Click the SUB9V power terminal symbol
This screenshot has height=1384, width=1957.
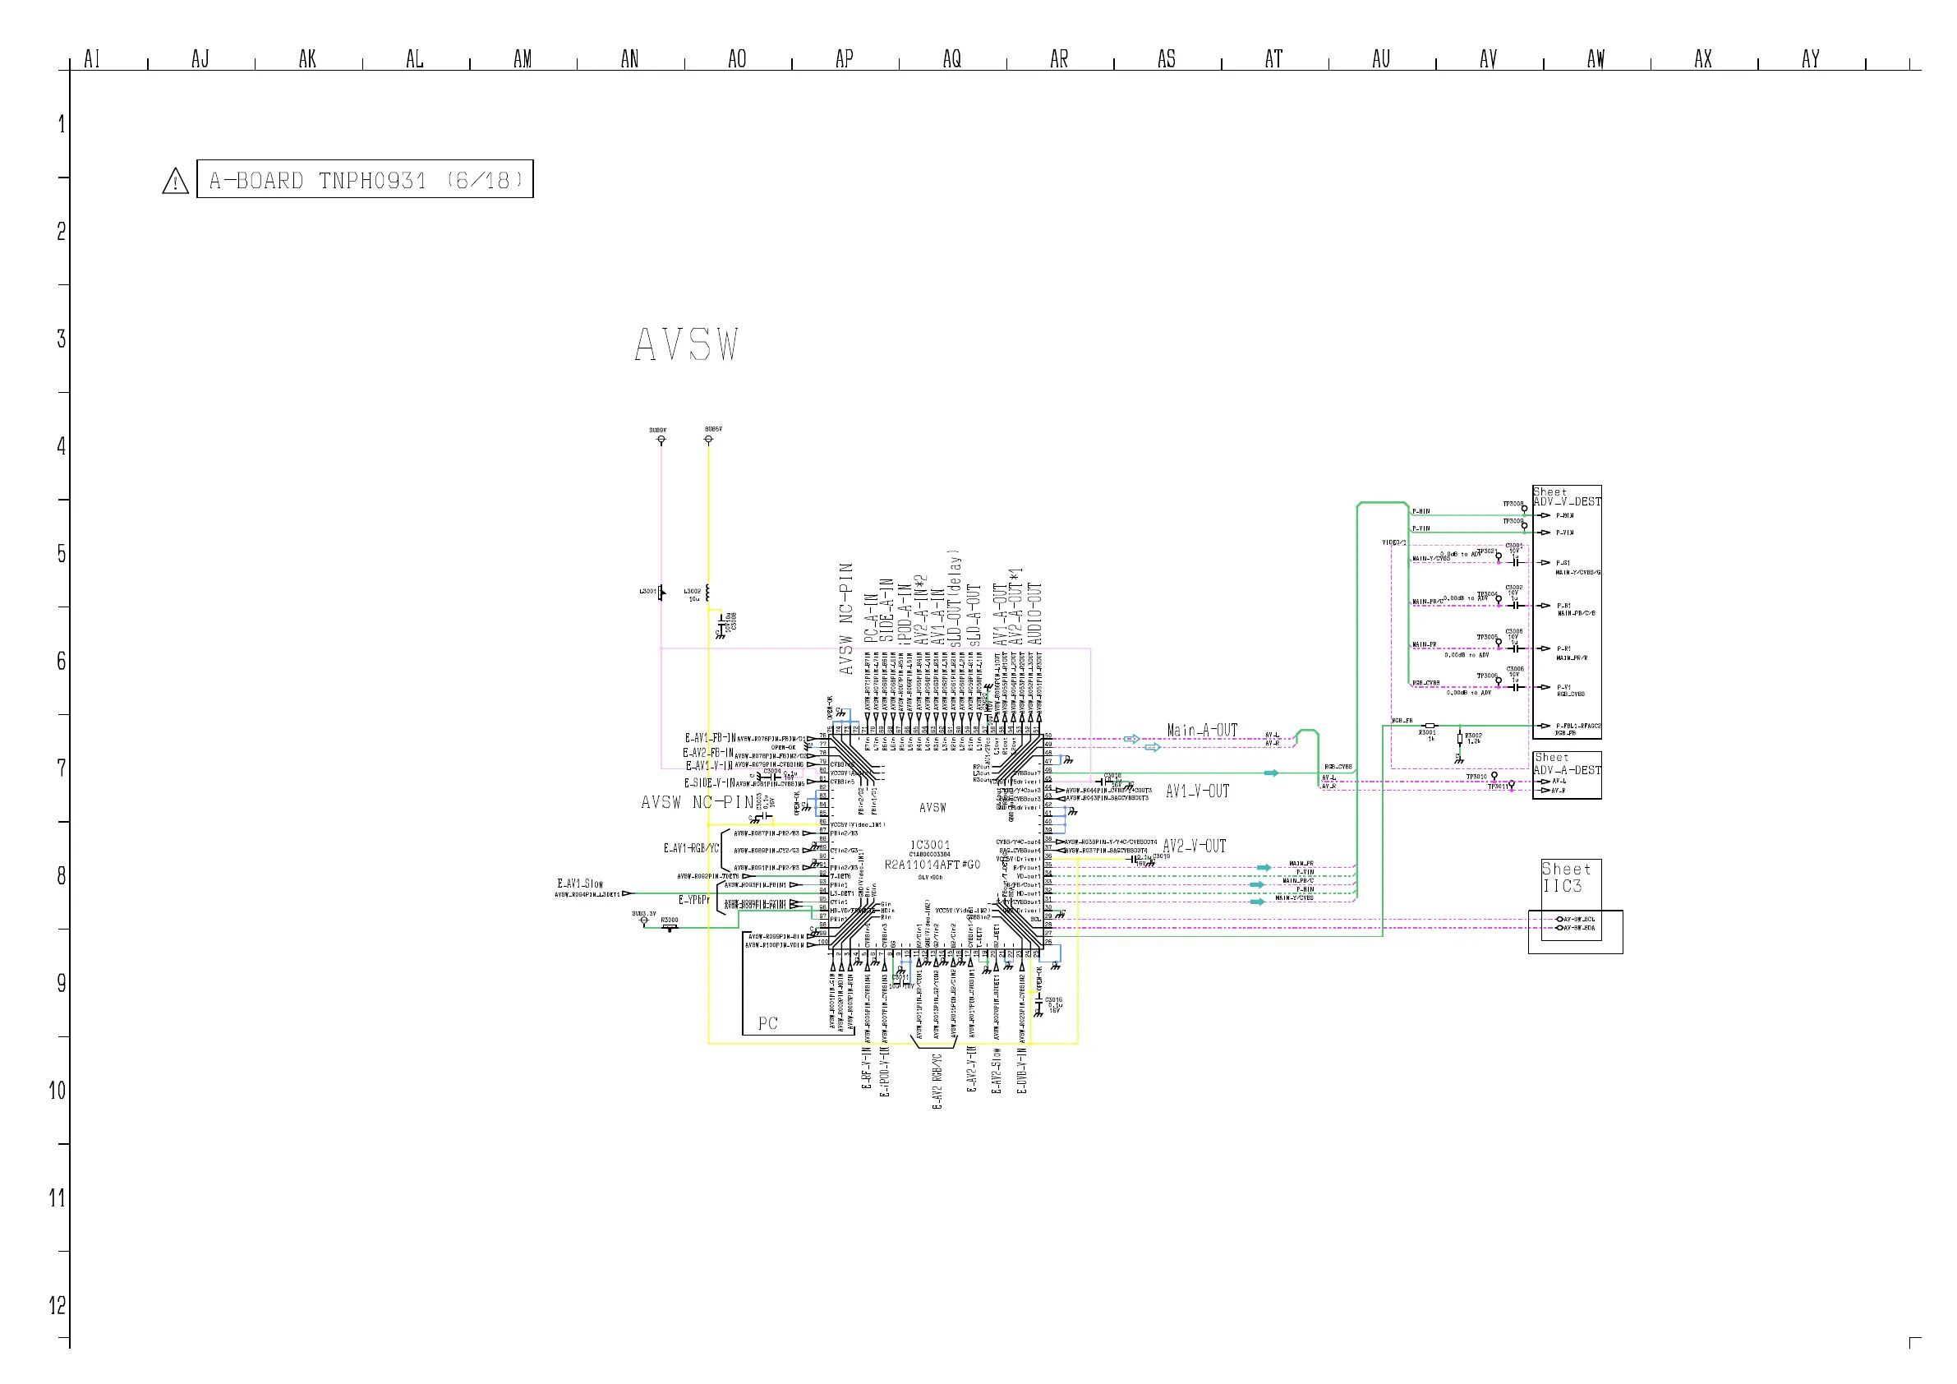pyautogui.click(x=661, y=440)
